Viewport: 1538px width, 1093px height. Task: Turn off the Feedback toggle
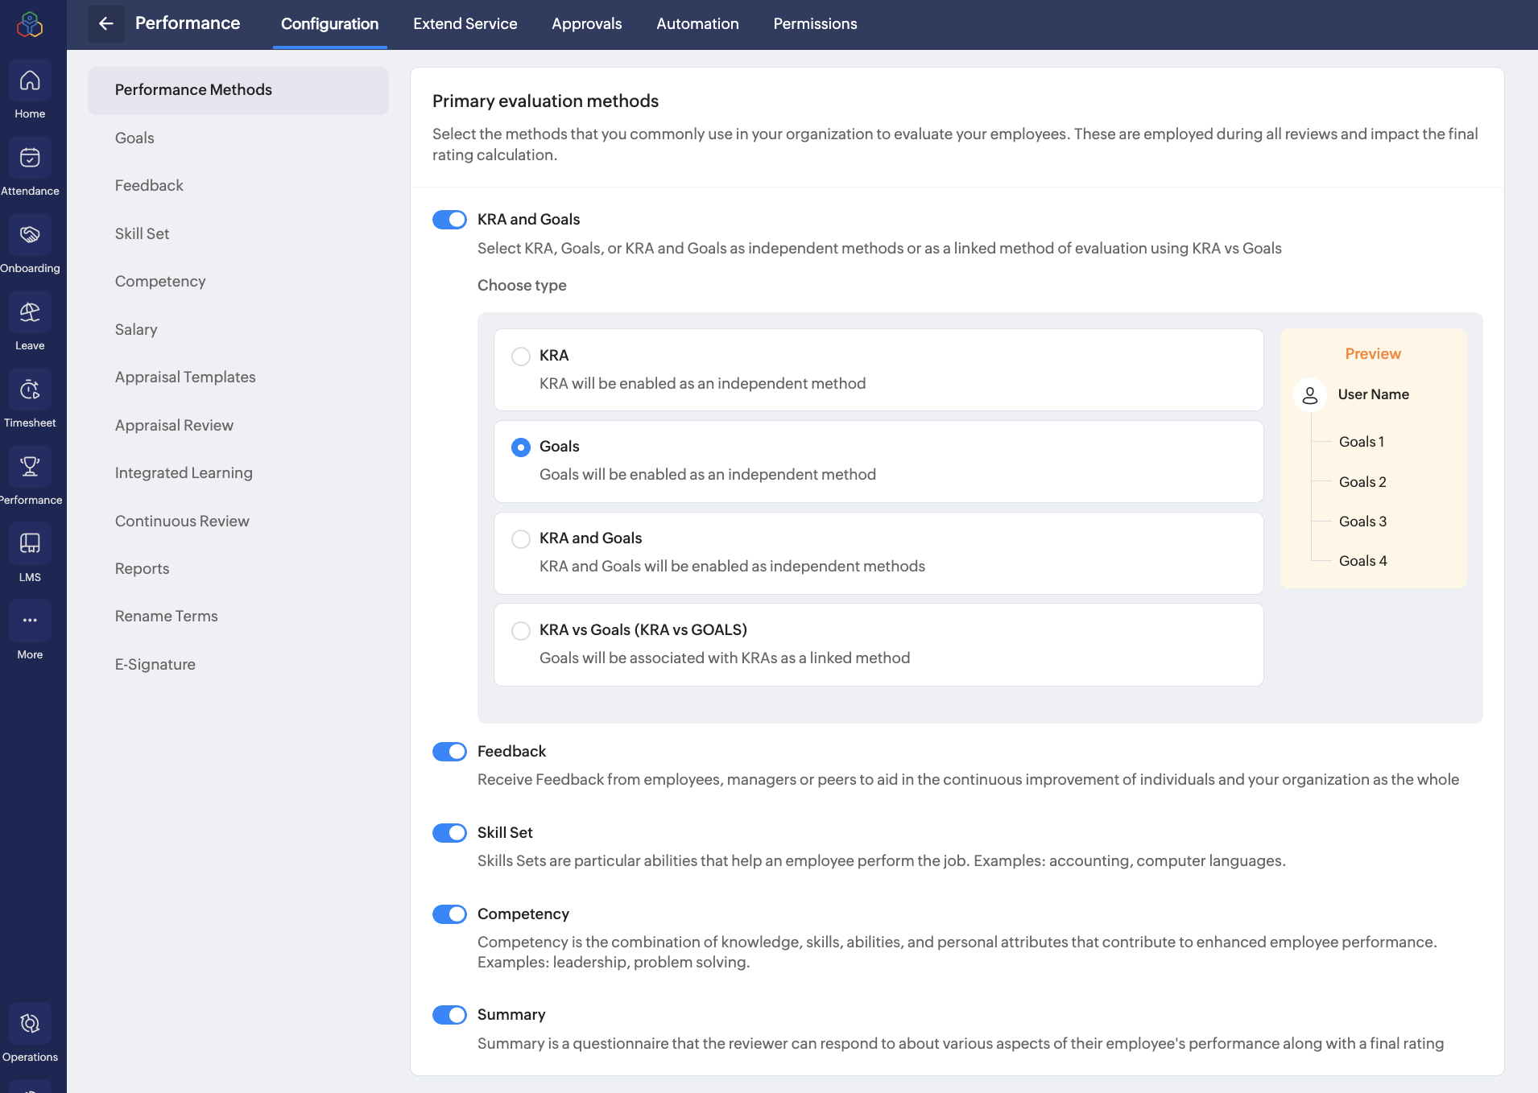coord(449,752)
